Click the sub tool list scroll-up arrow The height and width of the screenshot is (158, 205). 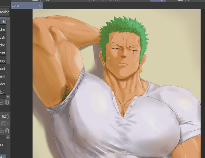pos(8,19)
